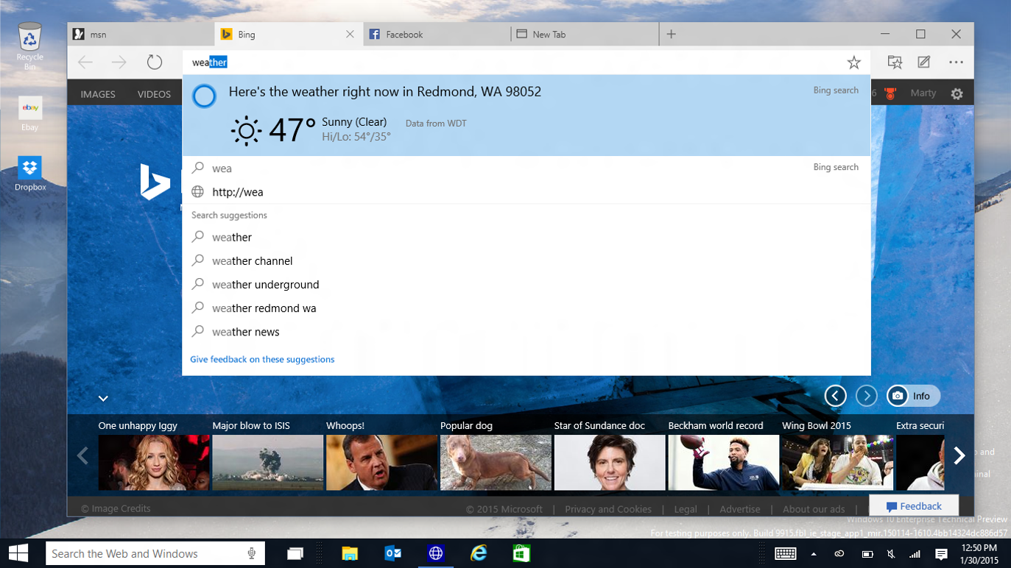This screenshot has width=1011, height=568.
Task: Open notifications action center icon
Action: [x=941, y=554]
